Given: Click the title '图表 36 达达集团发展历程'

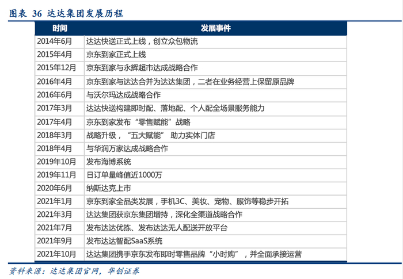Looking at the screenshot, I should pos(66,13).
